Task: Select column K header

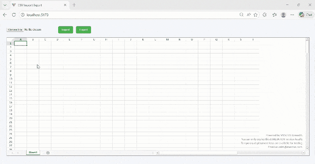Action: (x=143, y=40)
